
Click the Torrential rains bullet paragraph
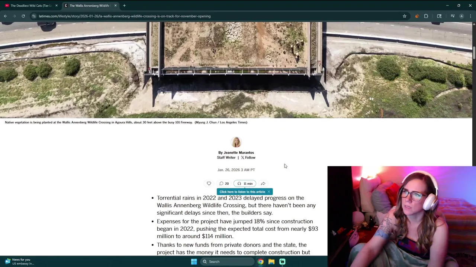pos(236,205)
